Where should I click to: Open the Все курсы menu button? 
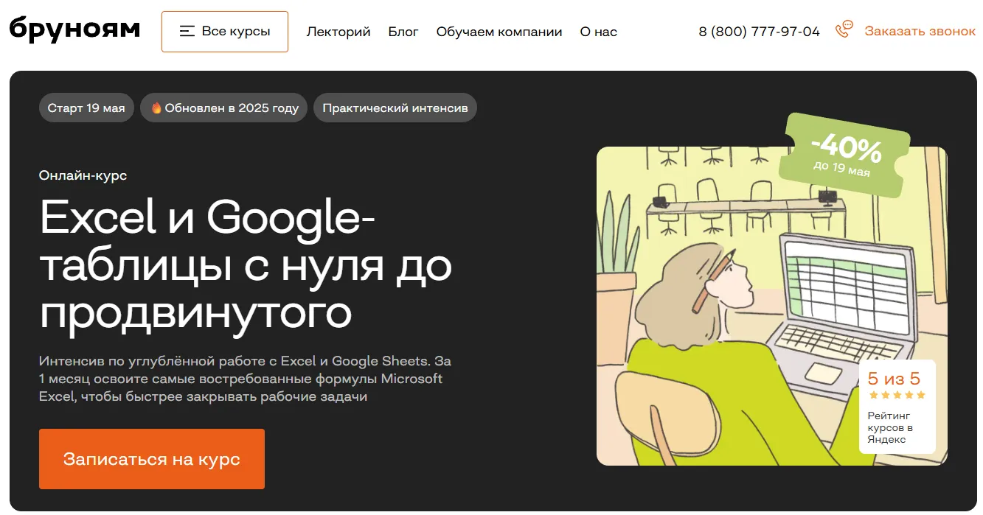pyautogui.click(x=225, y=32)
